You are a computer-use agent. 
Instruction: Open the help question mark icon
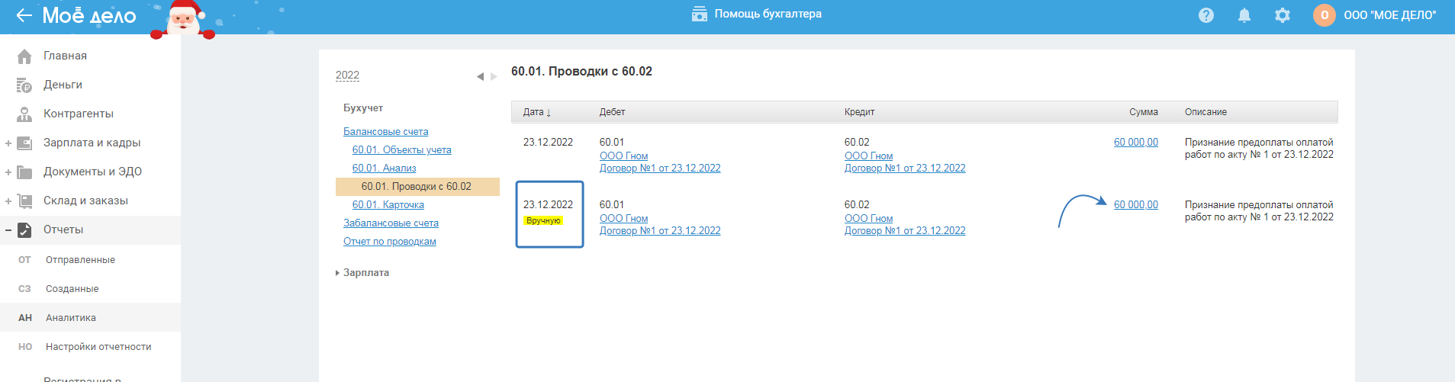tap(1206, 15)
